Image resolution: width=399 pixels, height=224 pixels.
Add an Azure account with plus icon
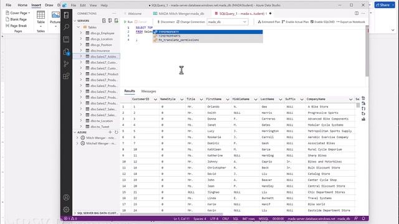click(x=110, y=132)
